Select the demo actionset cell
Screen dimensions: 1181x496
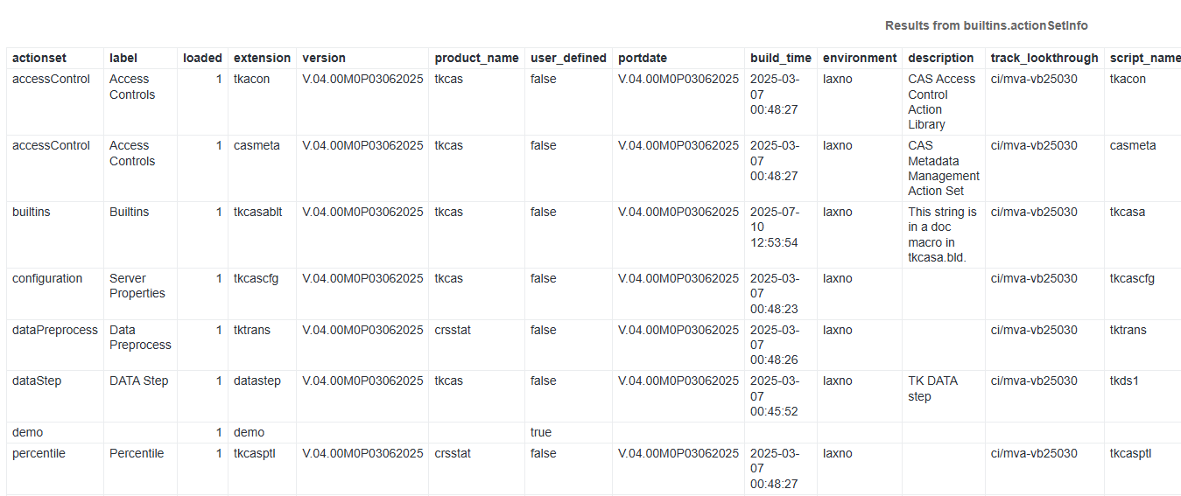(27, 432)
